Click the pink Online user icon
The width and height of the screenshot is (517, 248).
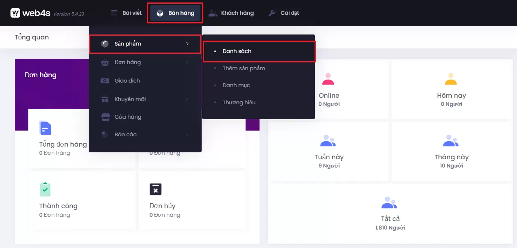pos(328,79)
